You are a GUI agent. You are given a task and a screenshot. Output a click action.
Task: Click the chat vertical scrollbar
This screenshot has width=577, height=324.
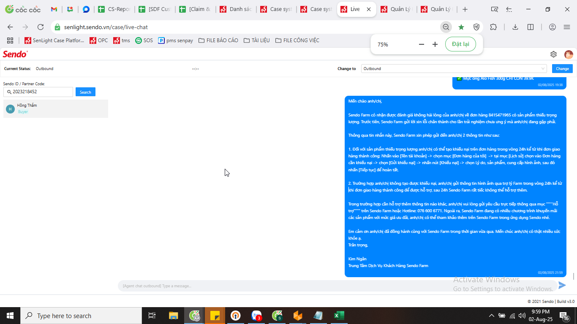(573, 276)
